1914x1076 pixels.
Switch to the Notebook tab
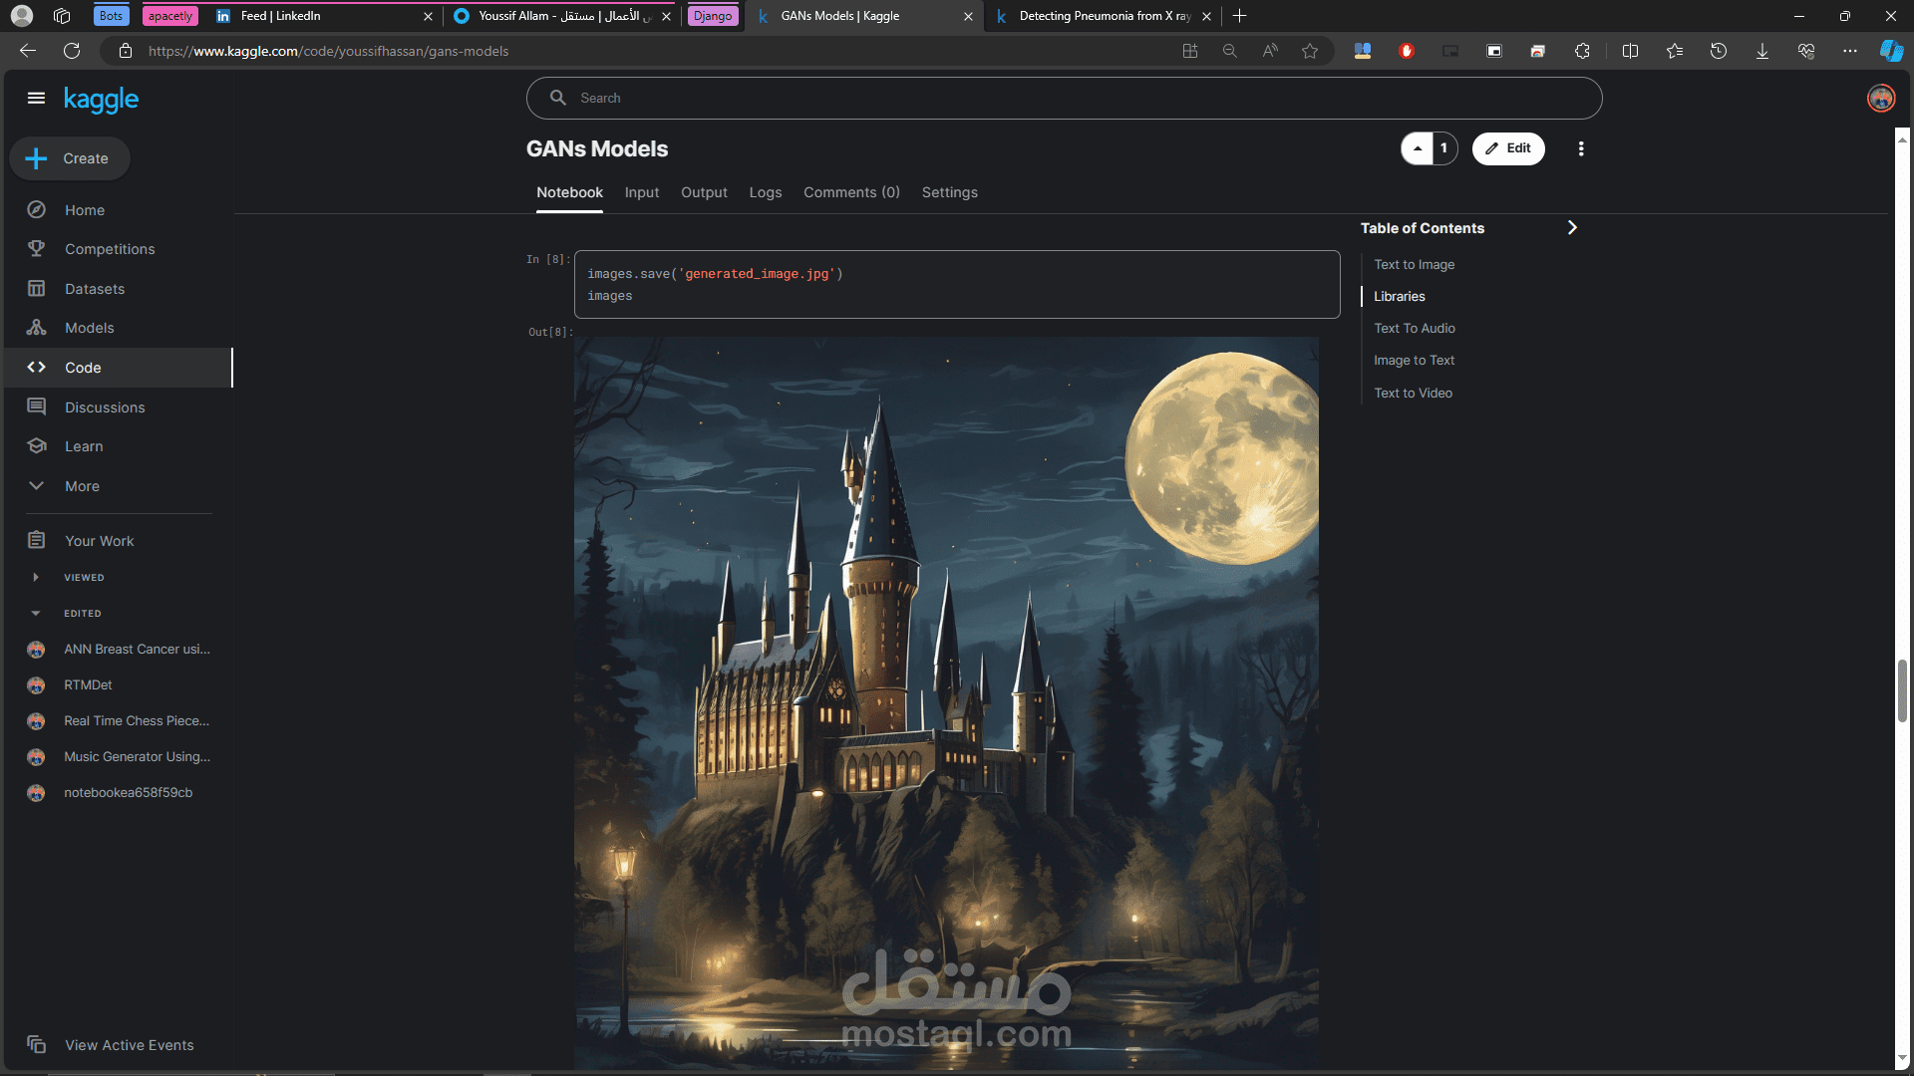[x=569, y=192]
